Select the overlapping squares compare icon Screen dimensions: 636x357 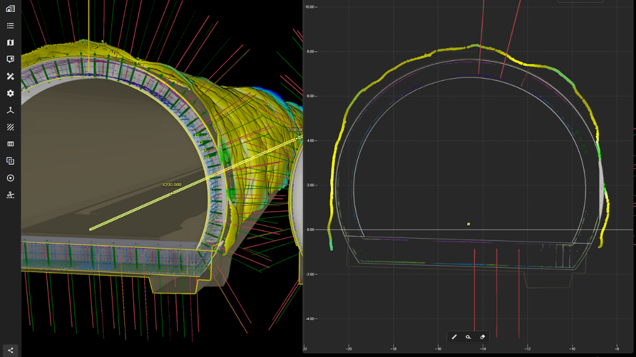click(10, 161)
